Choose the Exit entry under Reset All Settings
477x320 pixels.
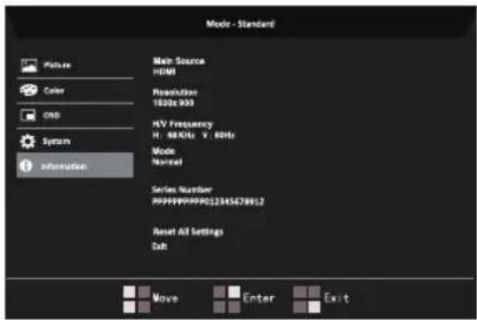click(x=160, y=246)
